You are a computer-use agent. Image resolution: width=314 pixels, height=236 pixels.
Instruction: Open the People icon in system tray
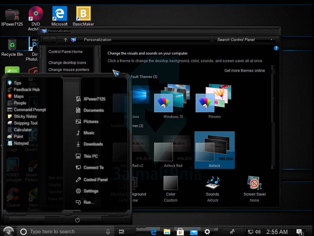click(x=232, y=232)
